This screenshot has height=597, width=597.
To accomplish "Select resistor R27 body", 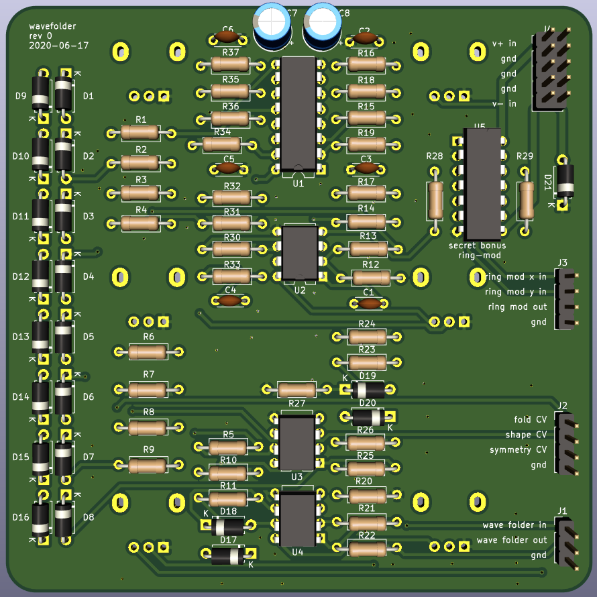I will click(x=296, y=390).
